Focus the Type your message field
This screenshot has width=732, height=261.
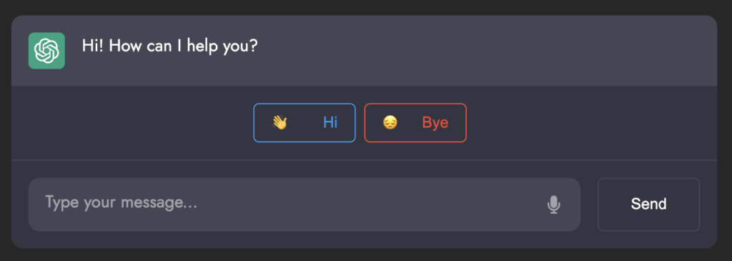[305, 205]
